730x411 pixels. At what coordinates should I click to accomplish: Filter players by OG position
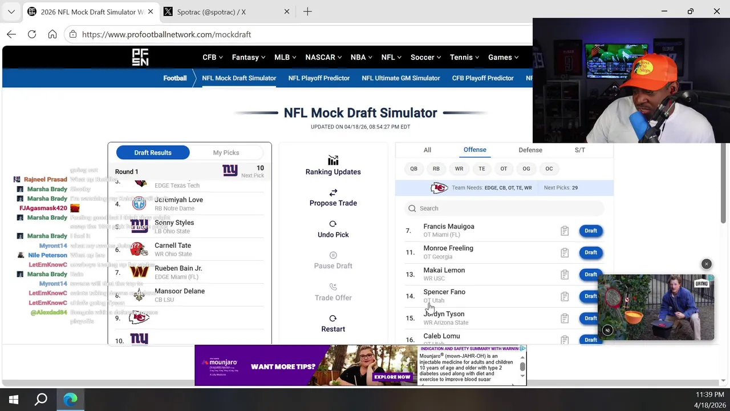click(x=526, y=168)
